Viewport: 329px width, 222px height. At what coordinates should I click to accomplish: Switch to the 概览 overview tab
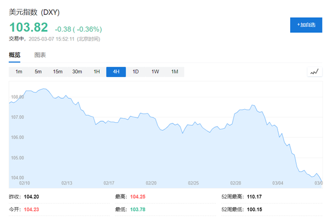click(14, 55)
